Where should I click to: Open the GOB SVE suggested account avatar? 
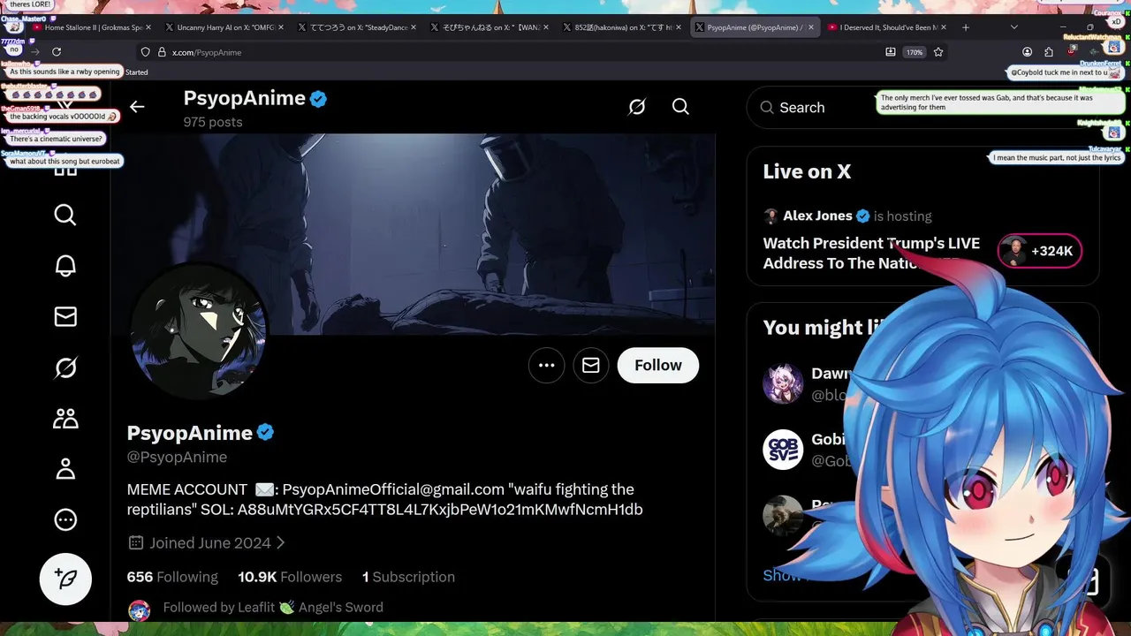783,450
